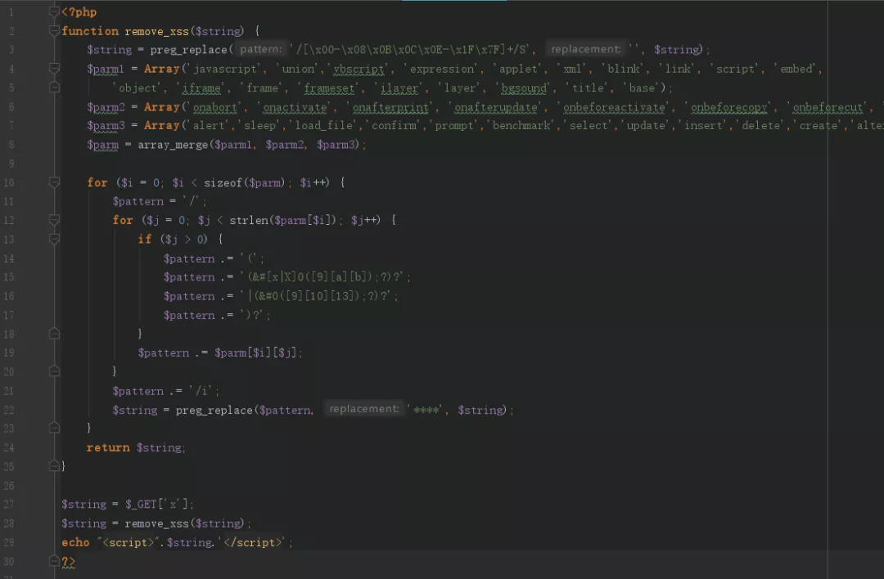
Task: Click array_merge on line 8
Action: 173,145
